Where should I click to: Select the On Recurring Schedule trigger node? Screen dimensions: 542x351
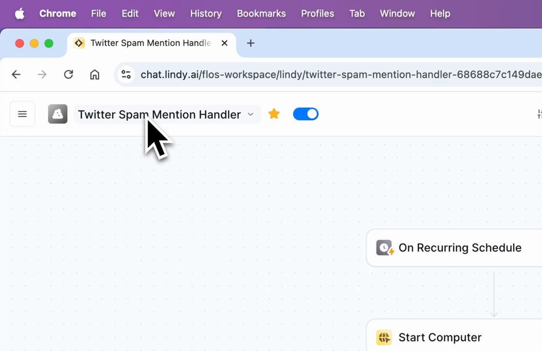454,248
